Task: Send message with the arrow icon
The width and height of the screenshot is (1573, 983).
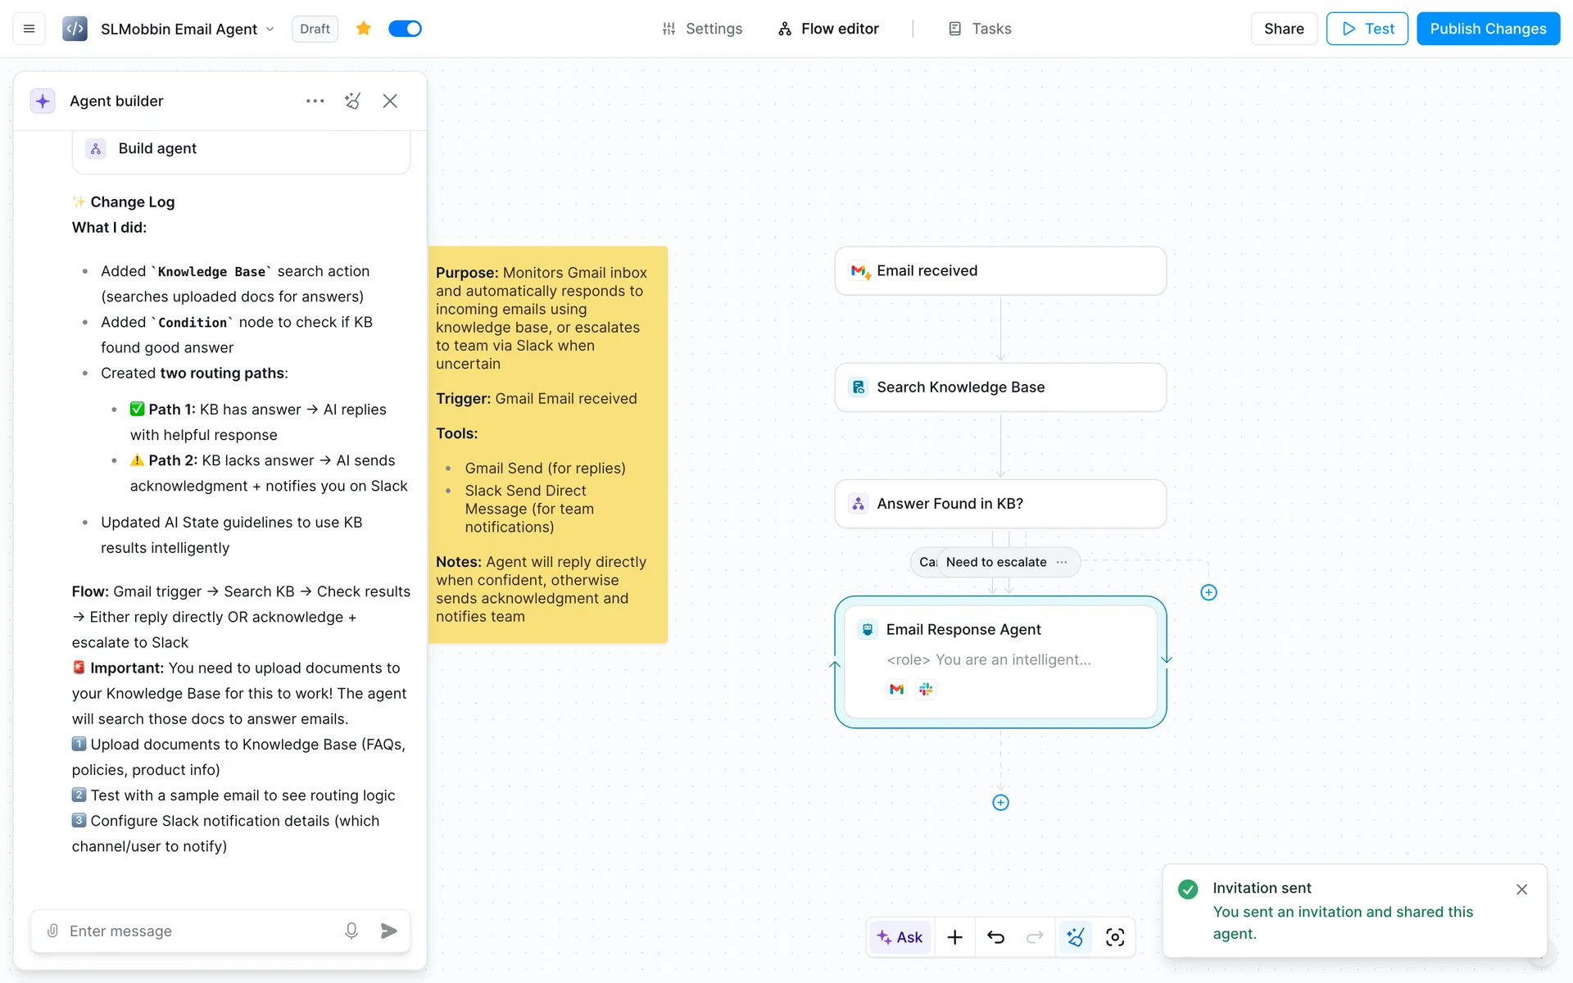Action: (x=389, y=931)
